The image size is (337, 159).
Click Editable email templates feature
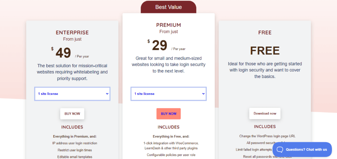(75, 157)
